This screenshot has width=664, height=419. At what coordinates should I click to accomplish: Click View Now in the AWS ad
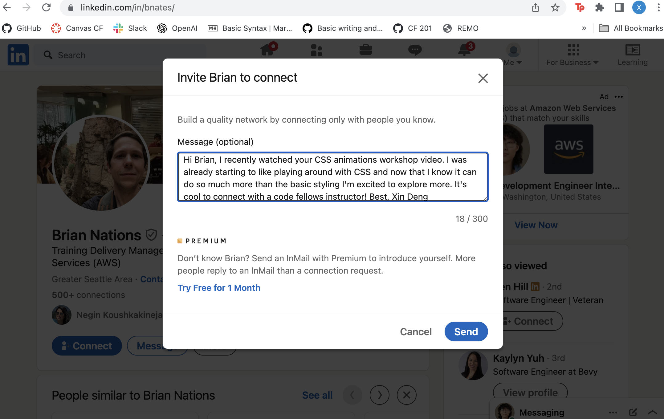(536, 225)
